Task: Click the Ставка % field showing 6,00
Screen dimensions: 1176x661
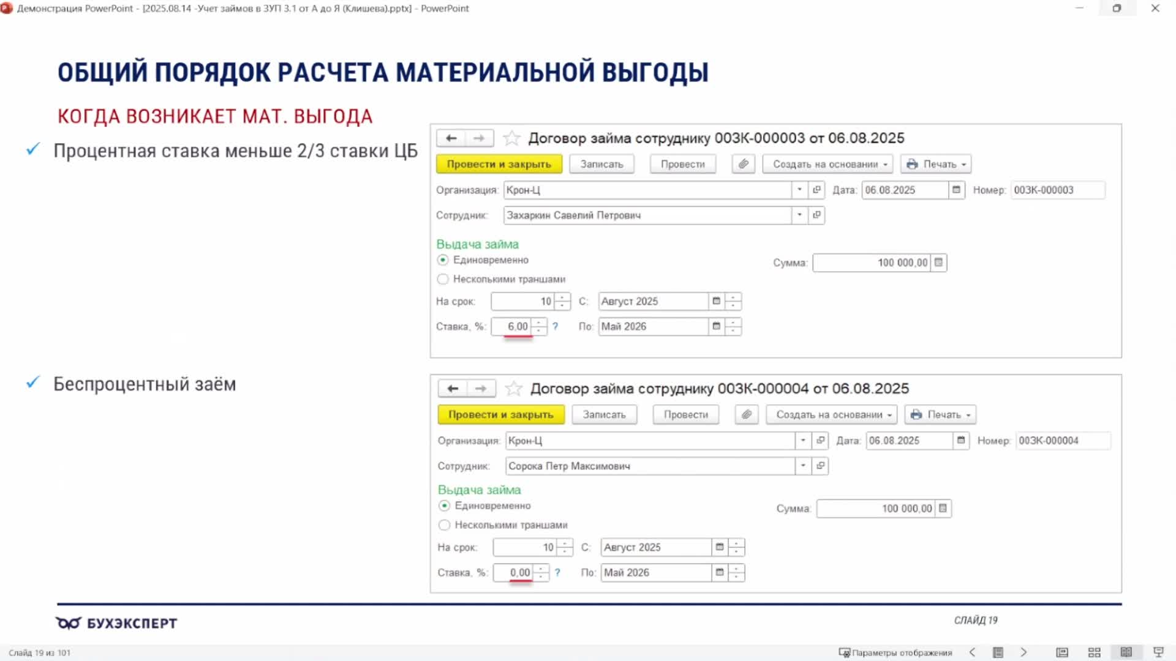Action: point(513,326)
